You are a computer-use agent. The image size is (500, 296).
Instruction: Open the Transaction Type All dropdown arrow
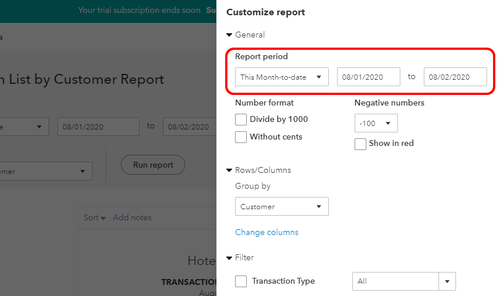(447, 281)
